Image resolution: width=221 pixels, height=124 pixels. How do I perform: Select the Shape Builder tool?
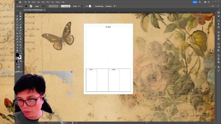17,36
